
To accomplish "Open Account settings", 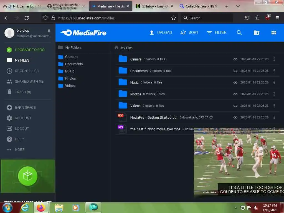I will pos(19,118).
